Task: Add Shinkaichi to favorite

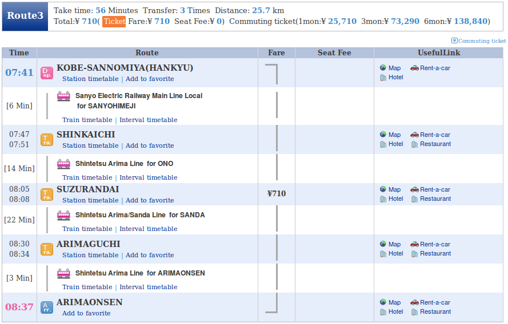Action: [150, 145]
